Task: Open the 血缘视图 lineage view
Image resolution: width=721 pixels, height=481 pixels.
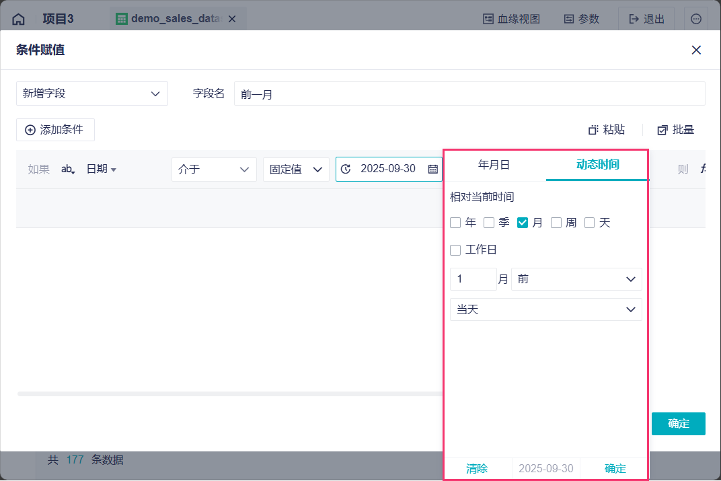Action: tap(511, 19)
